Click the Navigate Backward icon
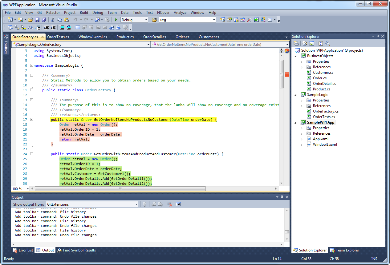390x265 pixels. point(98,20)
